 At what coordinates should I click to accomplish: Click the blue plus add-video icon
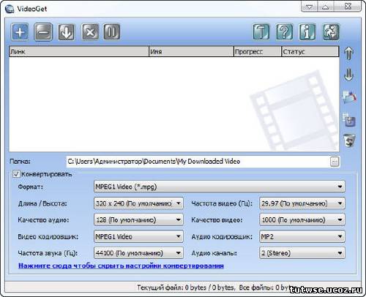[x=20, y=31]
